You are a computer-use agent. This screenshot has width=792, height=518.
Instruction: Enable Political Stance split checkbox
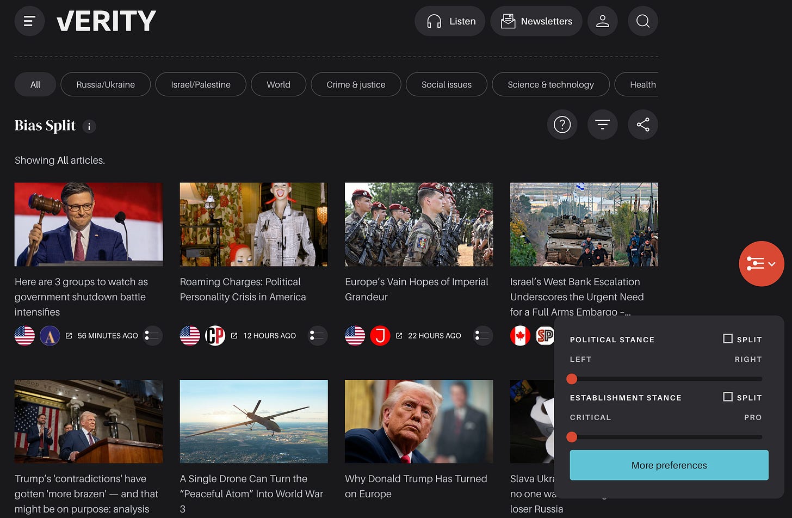pyautogui.click(x=728, y=339)
